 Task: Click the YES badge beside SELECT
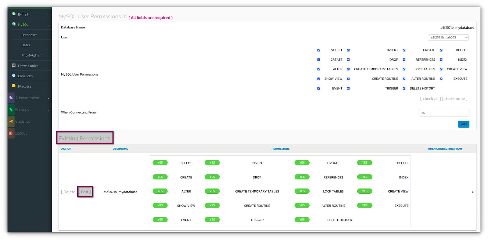pyautogui.click(x=160, y=163)
